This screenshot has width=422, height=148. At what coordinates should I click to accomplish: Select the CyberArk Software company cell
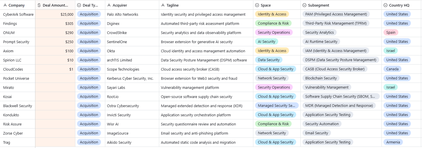(18, 14)
